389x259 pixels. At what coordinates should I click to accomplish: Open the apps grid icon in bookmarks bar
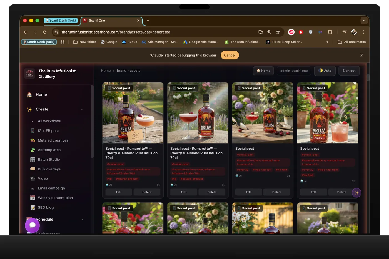click(x=63, y=42)
